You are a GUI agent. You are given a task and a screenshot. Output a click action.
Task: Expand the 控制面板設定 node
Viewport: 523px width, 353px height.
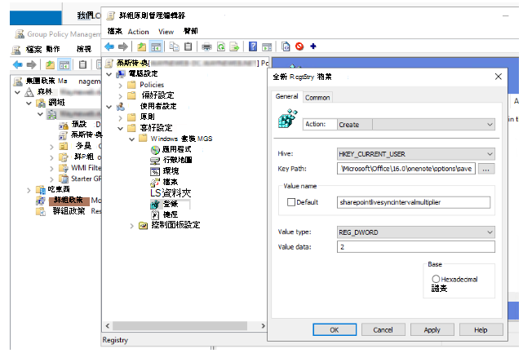tap(131, 226)
